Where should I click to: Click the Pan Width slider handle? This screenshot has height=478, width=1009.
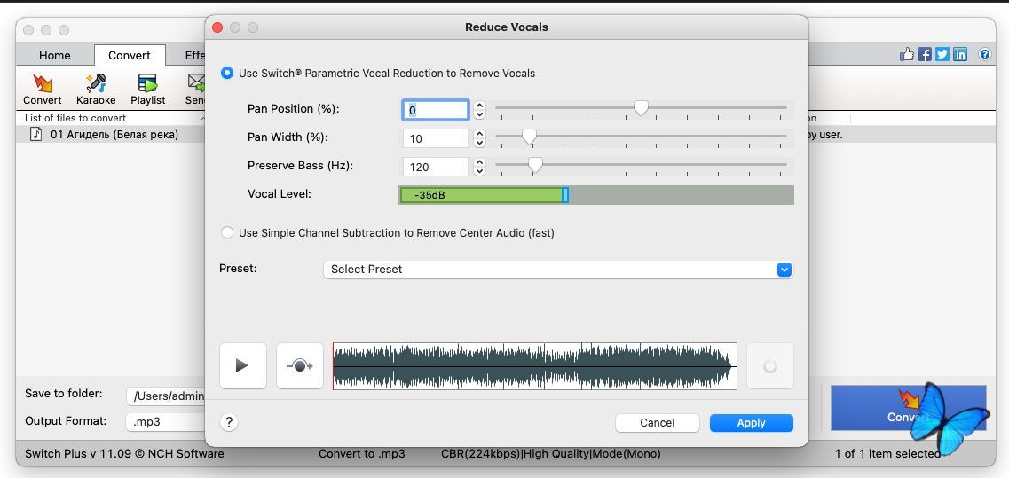529,137
